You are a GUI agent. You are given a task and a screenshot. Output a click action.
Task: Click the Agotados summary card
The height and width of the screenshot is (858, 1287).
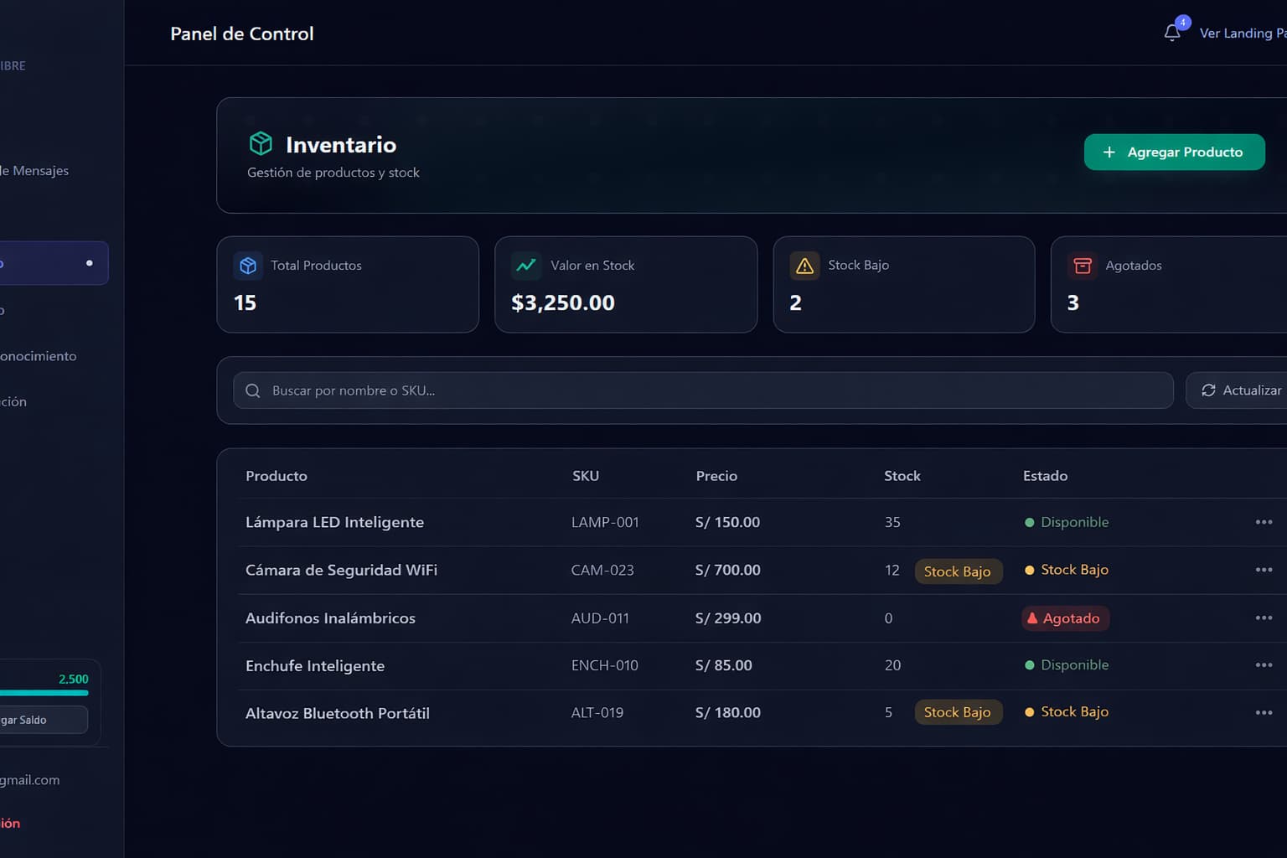pos(1169,284)
